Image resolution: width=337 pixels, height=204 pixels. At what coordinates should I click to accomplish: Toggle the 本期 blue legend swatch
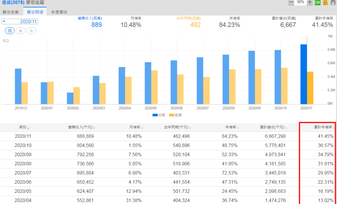coord(155,115)
